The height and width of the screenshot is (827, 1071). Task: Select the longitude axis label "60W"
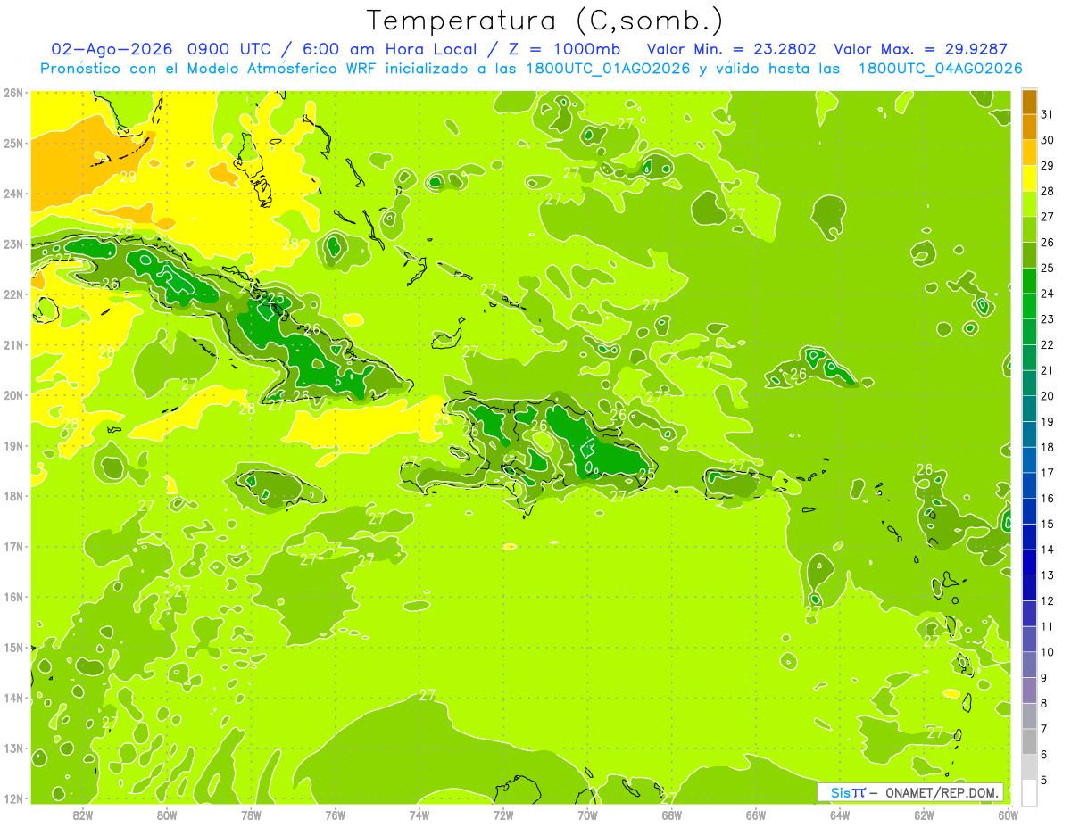[1009, 815]
